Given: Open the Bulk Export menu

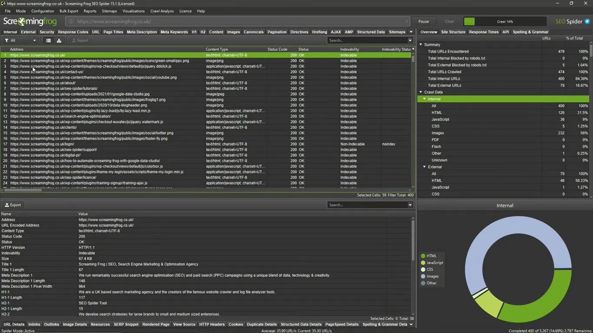Looking at the screenshot, I should pos(69,11).
